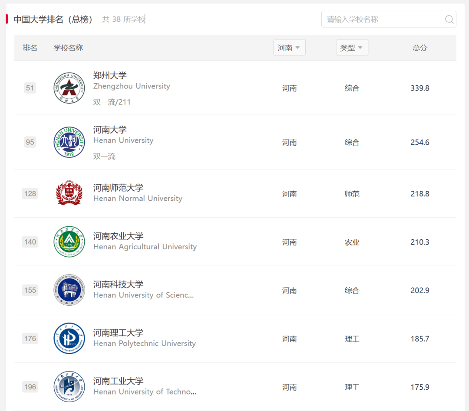Click Zhengzhou University logo
469x411 pixels.
click(69, 88)
